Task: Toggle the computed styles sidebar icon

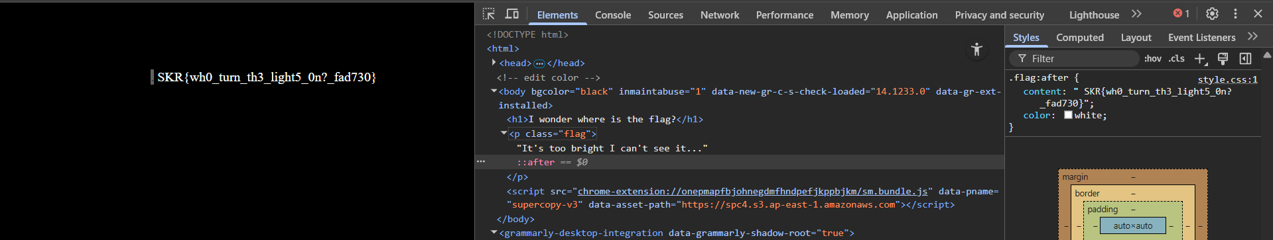Action: pos(1245,59)
